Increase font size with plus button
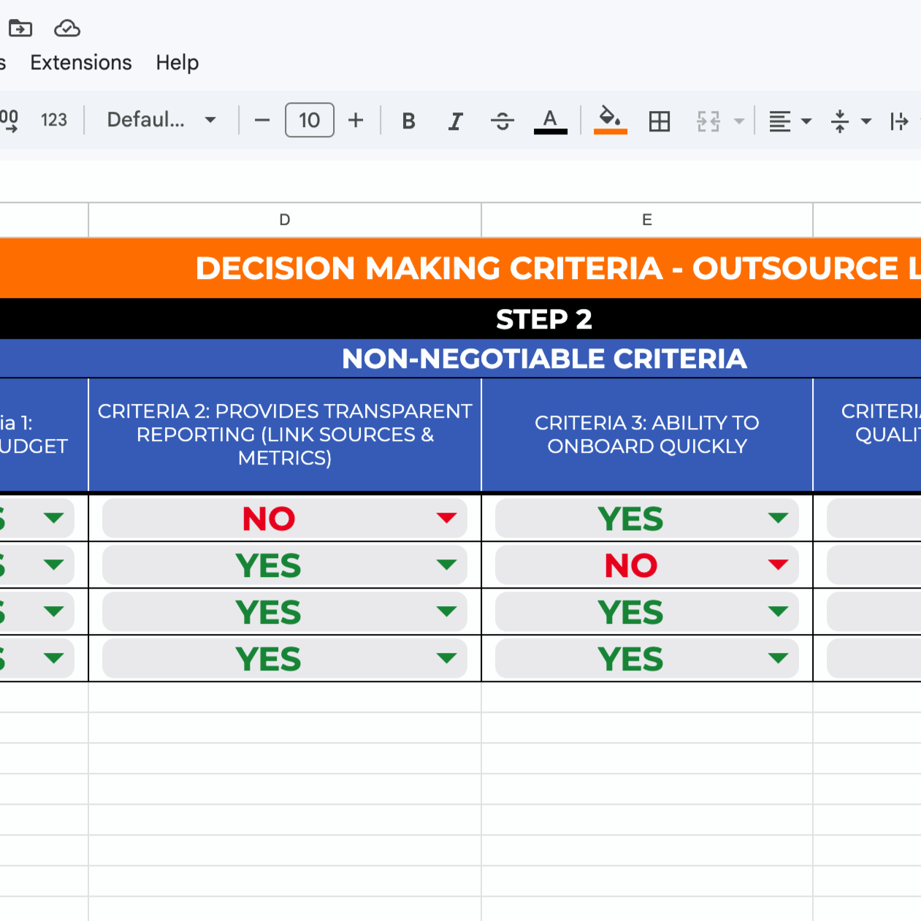Screen dimensions: 921x921 356,120
